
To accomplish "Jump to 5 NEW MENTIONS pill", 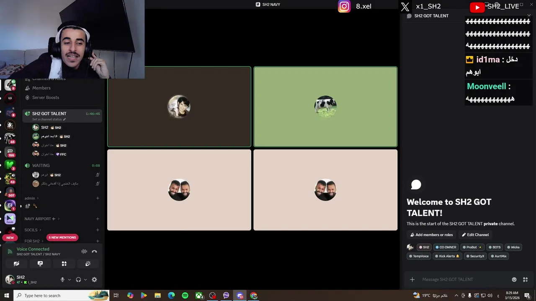I will [x=62, y=237].
